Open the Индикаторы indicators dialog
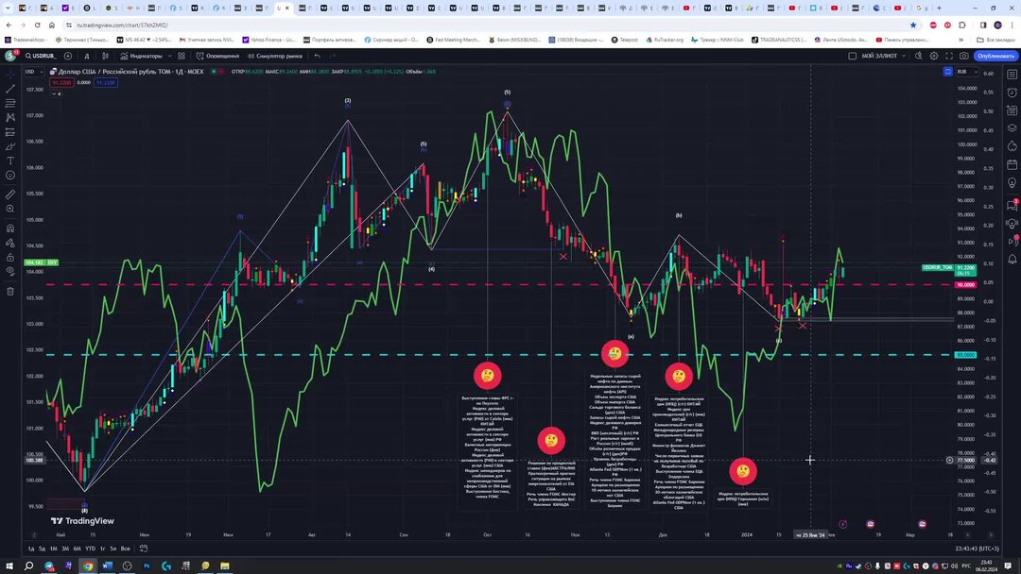Viewport: 1021px width, 574px height. click(141, 56)
